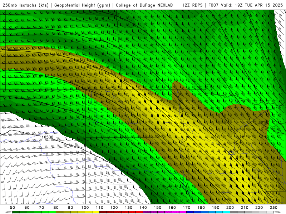This screenshot has width=286, height=214.
Task: Click the 130 knot color scale label
Action: point(129,208)
